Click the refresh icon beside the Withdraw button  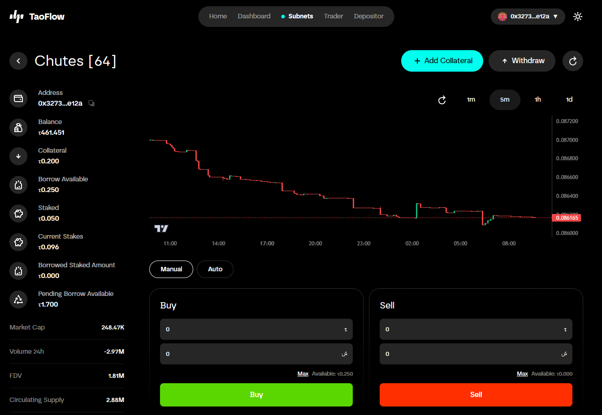572,60
